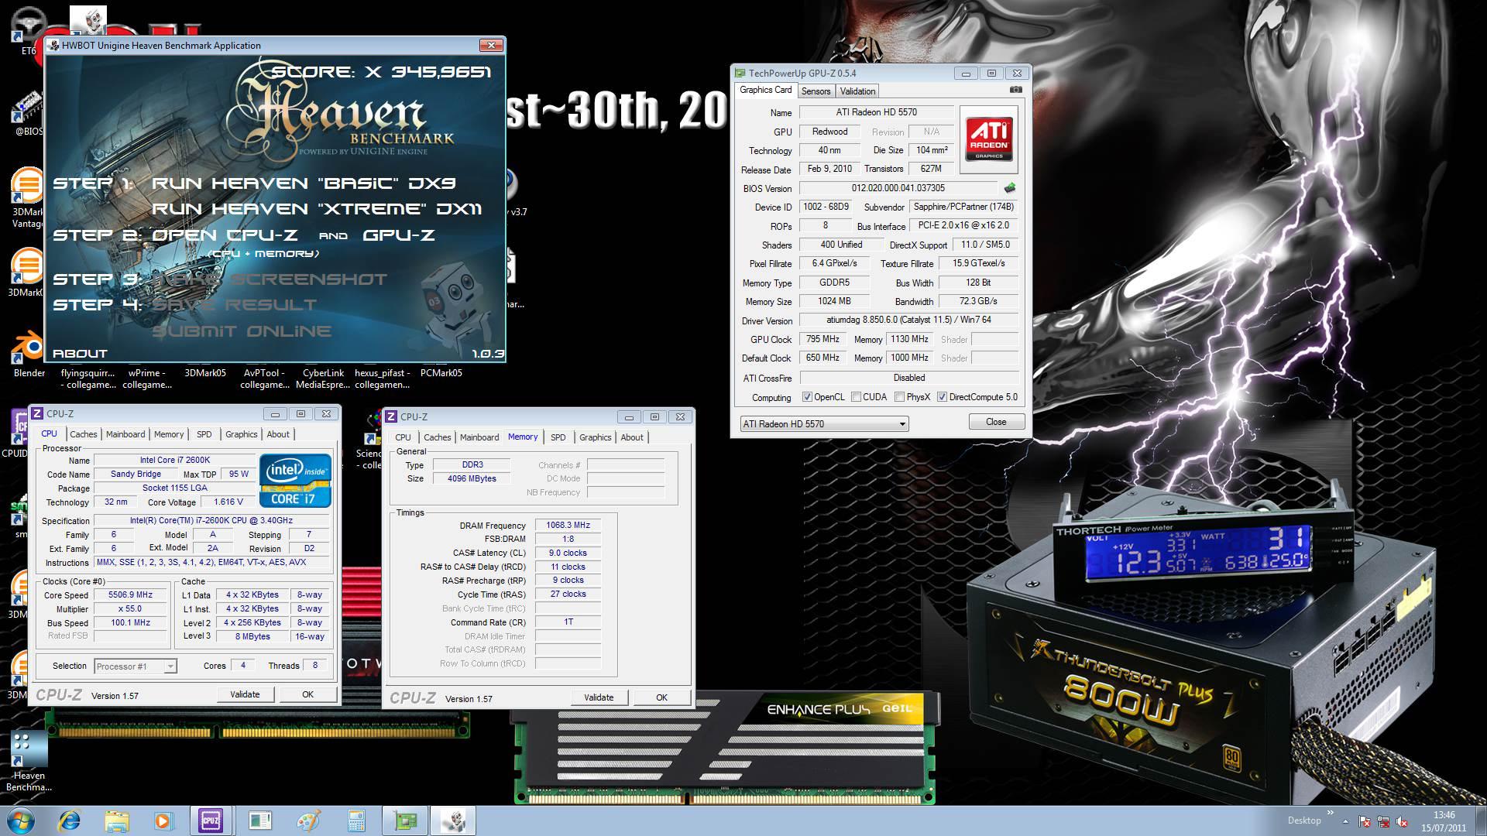Click the BIOS Version value 012.020.000.041.037305
Screen dimensions: 1487x836
tap(898, 188)
